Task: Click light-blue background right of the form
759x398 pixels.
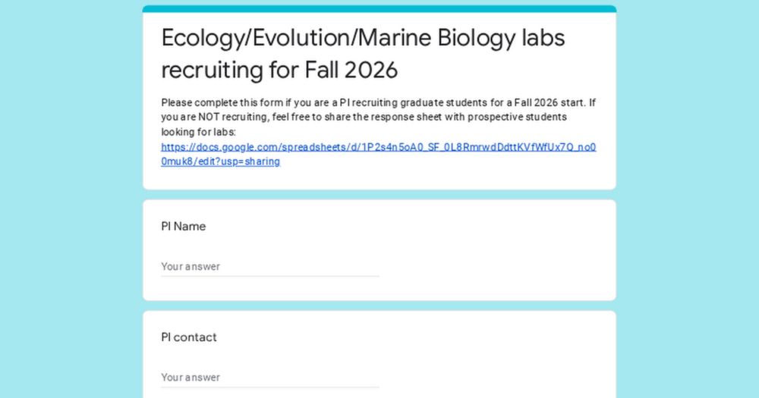Action: point(688,199)
